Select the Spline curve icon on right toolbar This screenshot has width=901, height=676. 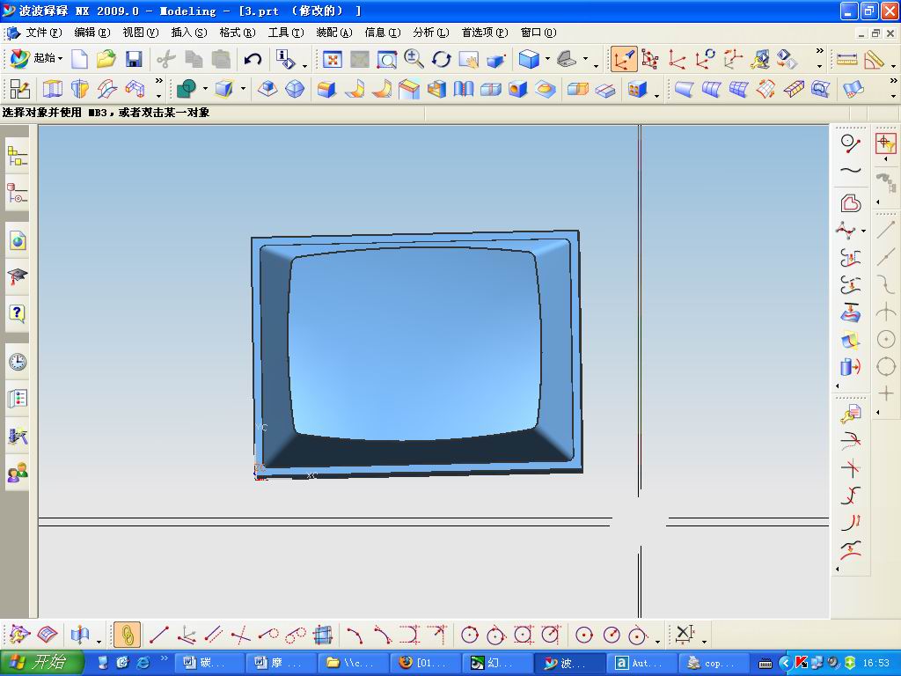tap(851, 170)
